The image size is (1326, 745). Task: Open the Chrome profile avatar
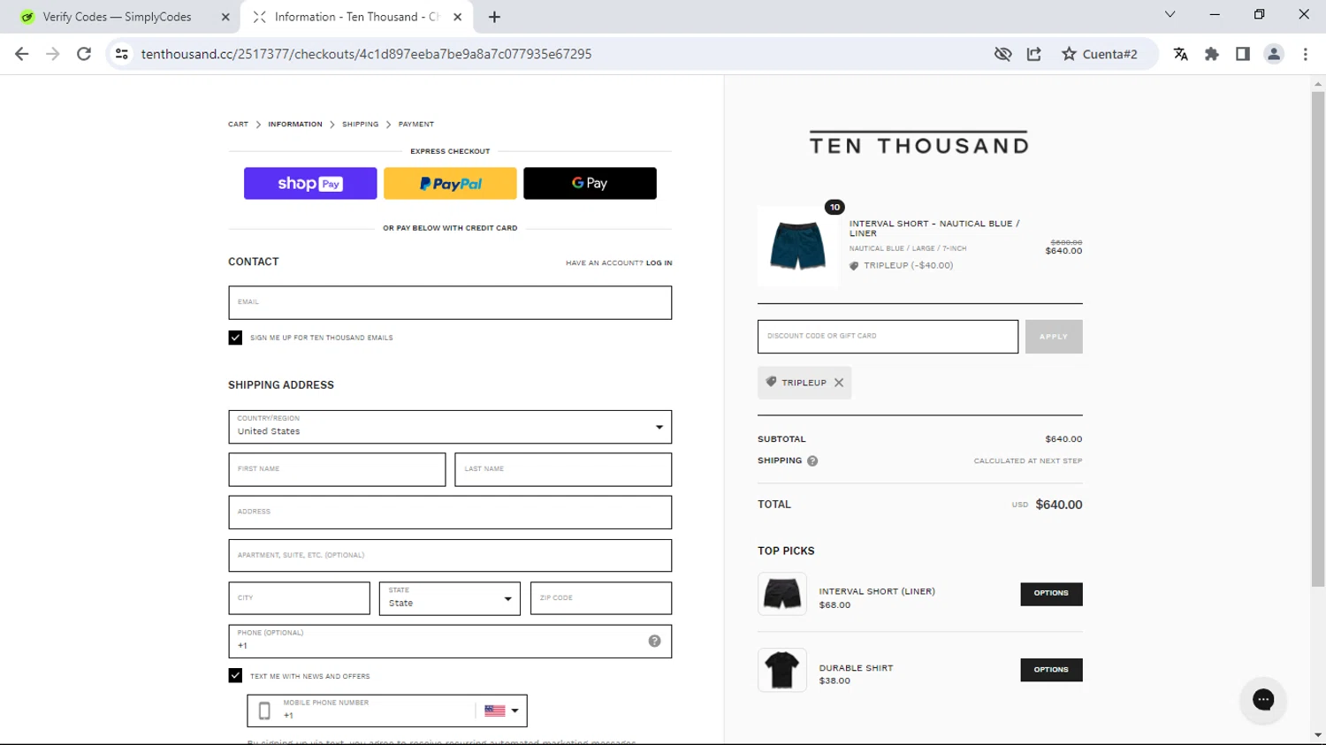tap(1274, 54)
